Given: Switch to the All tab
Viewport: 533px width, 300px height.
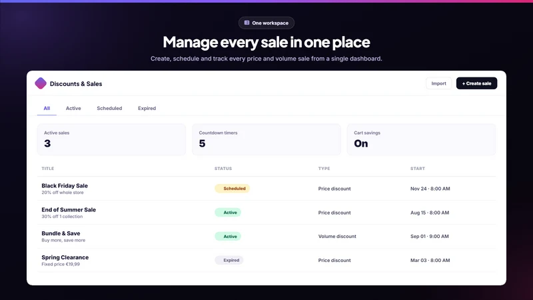Looking at the screenshot, I should click(x=47, y=108).
